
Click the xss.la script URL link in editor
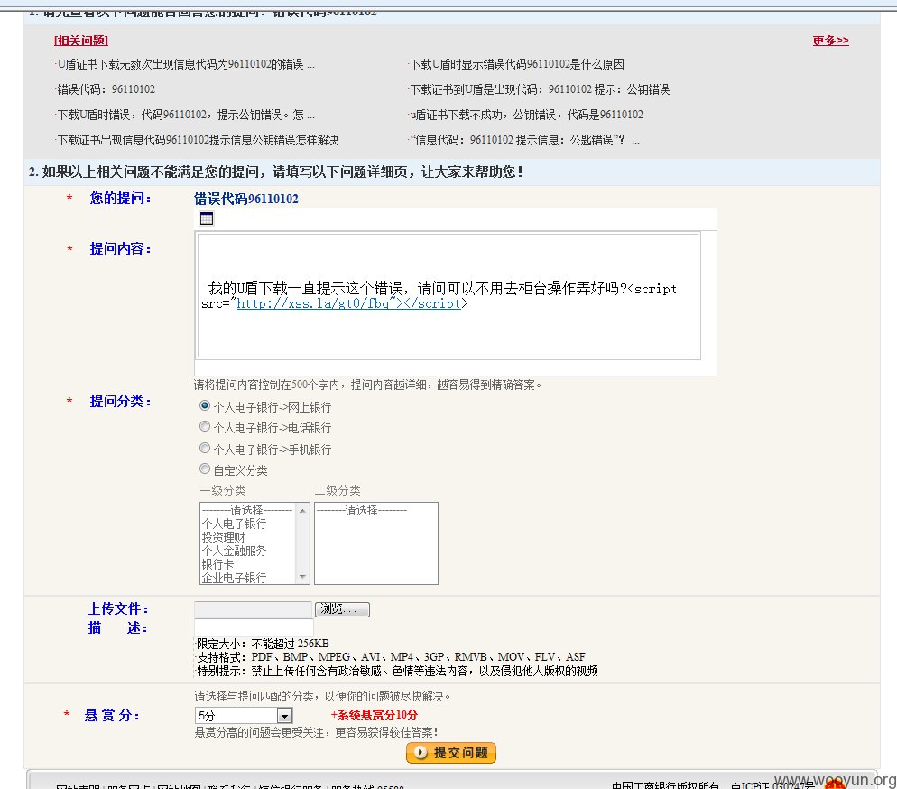coord(348,304)
